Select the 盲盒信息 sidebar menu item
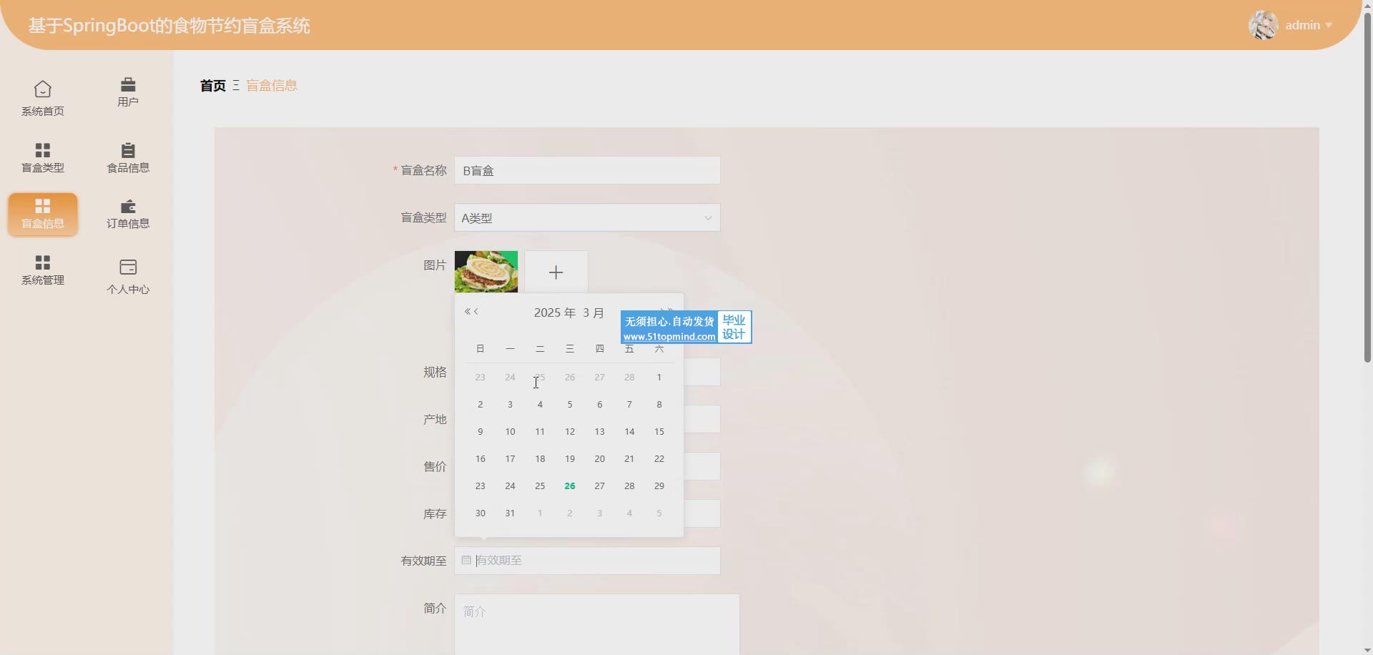Viewport: 1373px width, 655px height. pyautogui.click(x=42, y=214)
